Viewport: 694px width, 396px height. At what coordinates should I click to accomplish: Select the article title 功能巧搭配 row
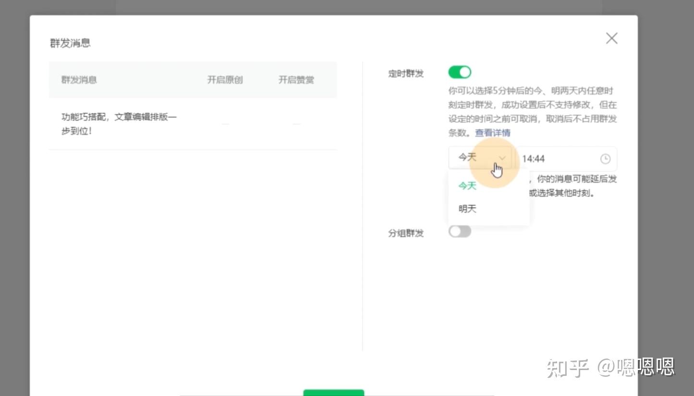tap(193, 124)
